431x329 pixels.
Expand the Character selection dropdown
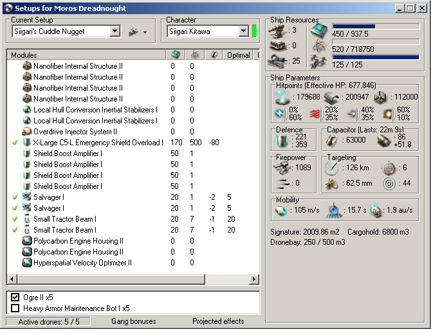243,31
